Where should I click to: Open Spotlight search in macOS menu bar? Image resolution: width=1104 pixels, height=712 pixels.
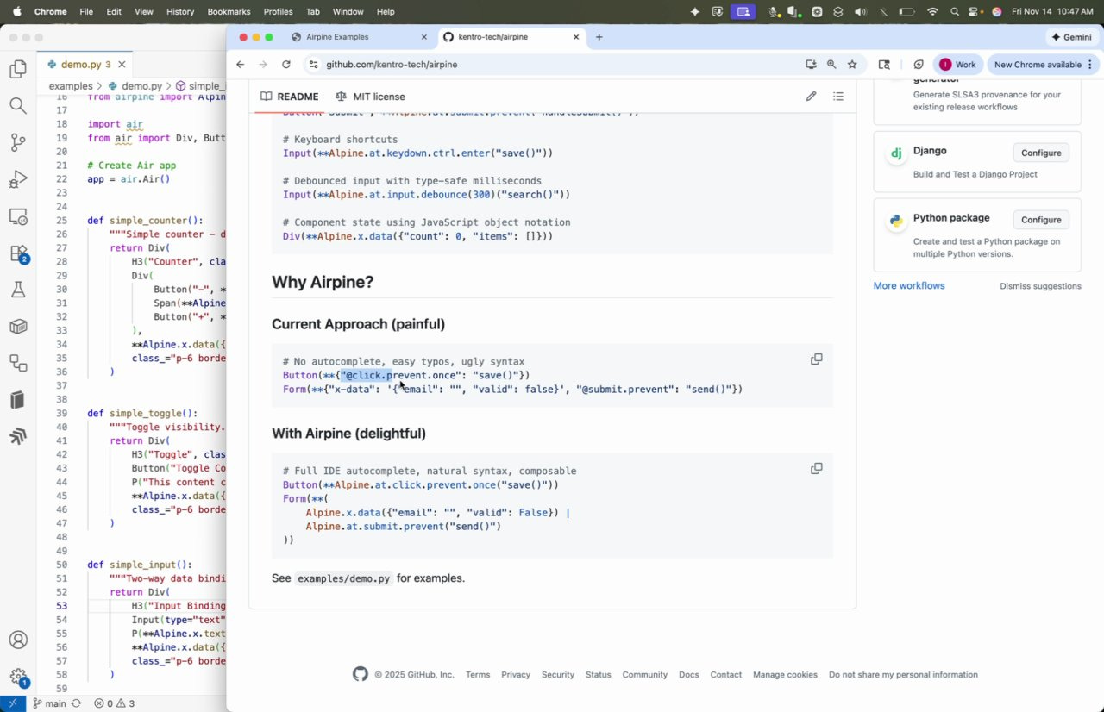955,11
